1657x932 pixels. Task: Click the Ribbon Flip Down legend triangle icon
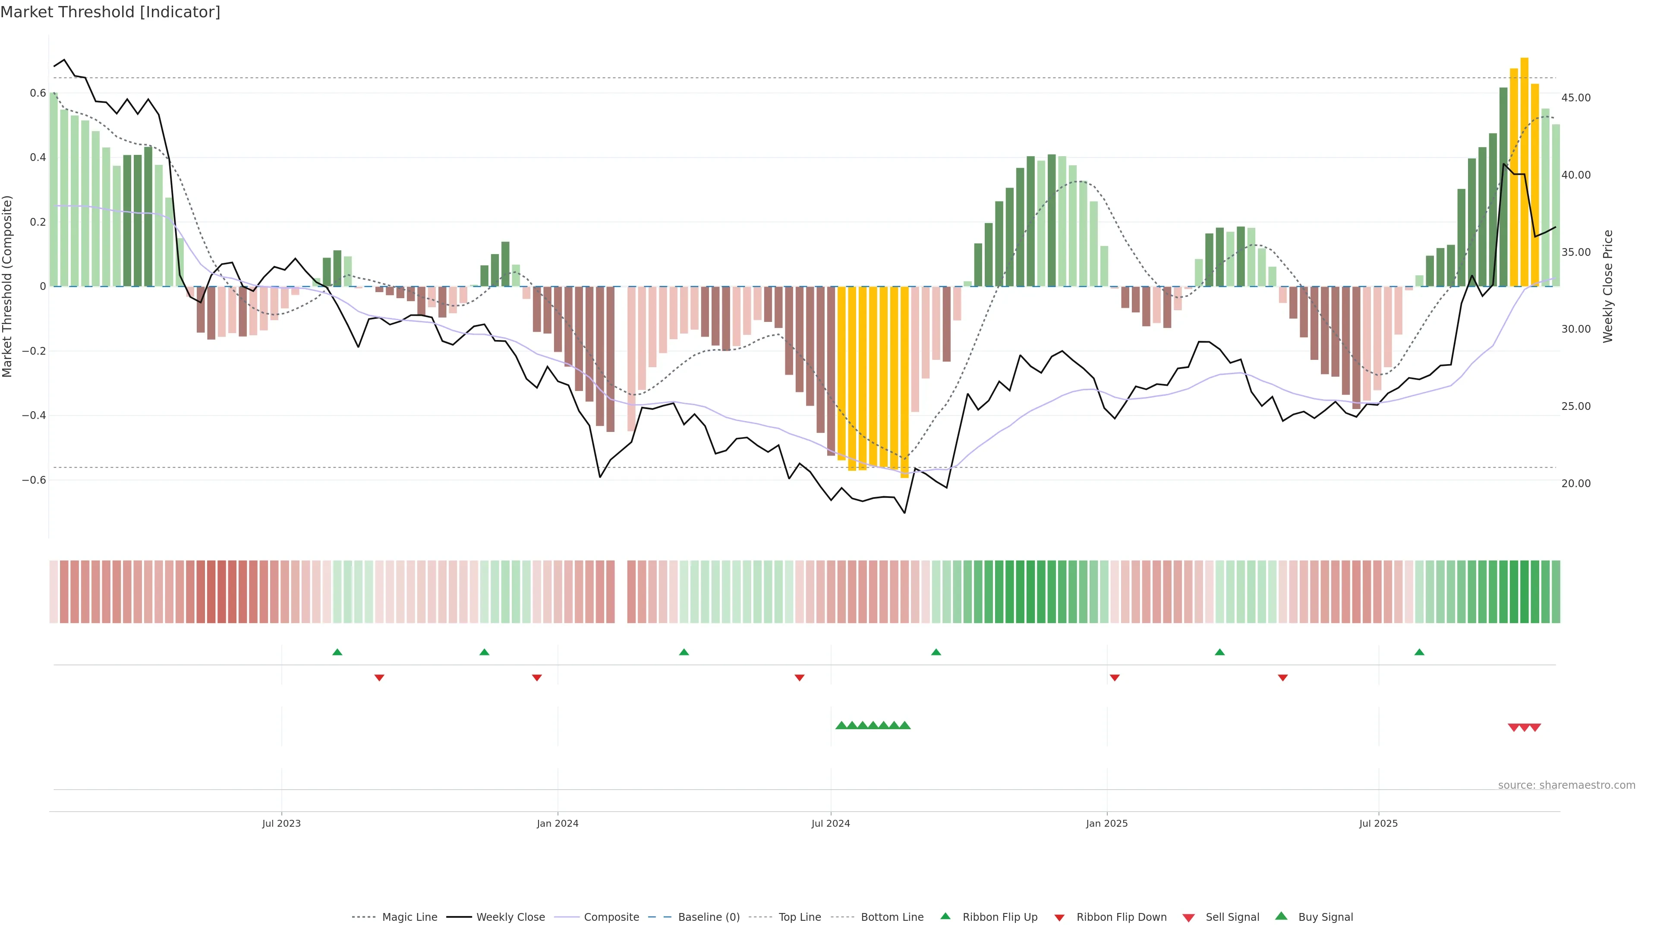pos(1059,917)
